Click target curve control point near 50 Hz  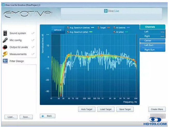[69, 55]
